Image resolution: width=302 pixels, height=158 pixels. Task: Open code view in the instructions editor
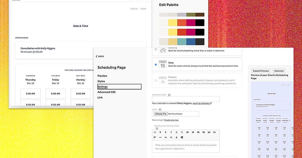pyautogui.click(x=155, y=132)
